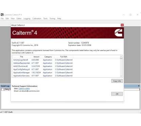The width and height of the screenshot is (141, 126).
Task: Click the Category column header
Action: [x=48, y=57]
